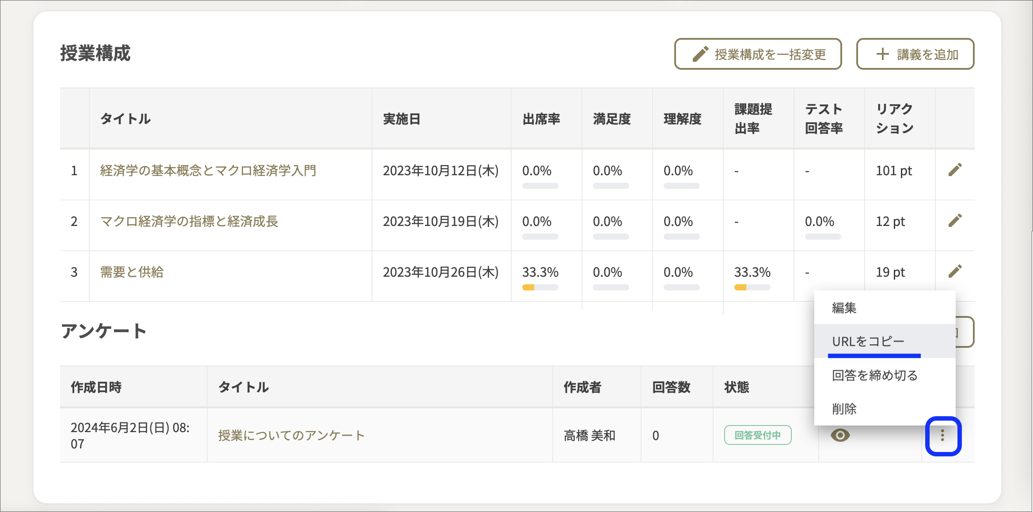The height and width of the screenshot is (512, 1033).
Task: Click the plus icon in 講義を追加
Action: 882,54
